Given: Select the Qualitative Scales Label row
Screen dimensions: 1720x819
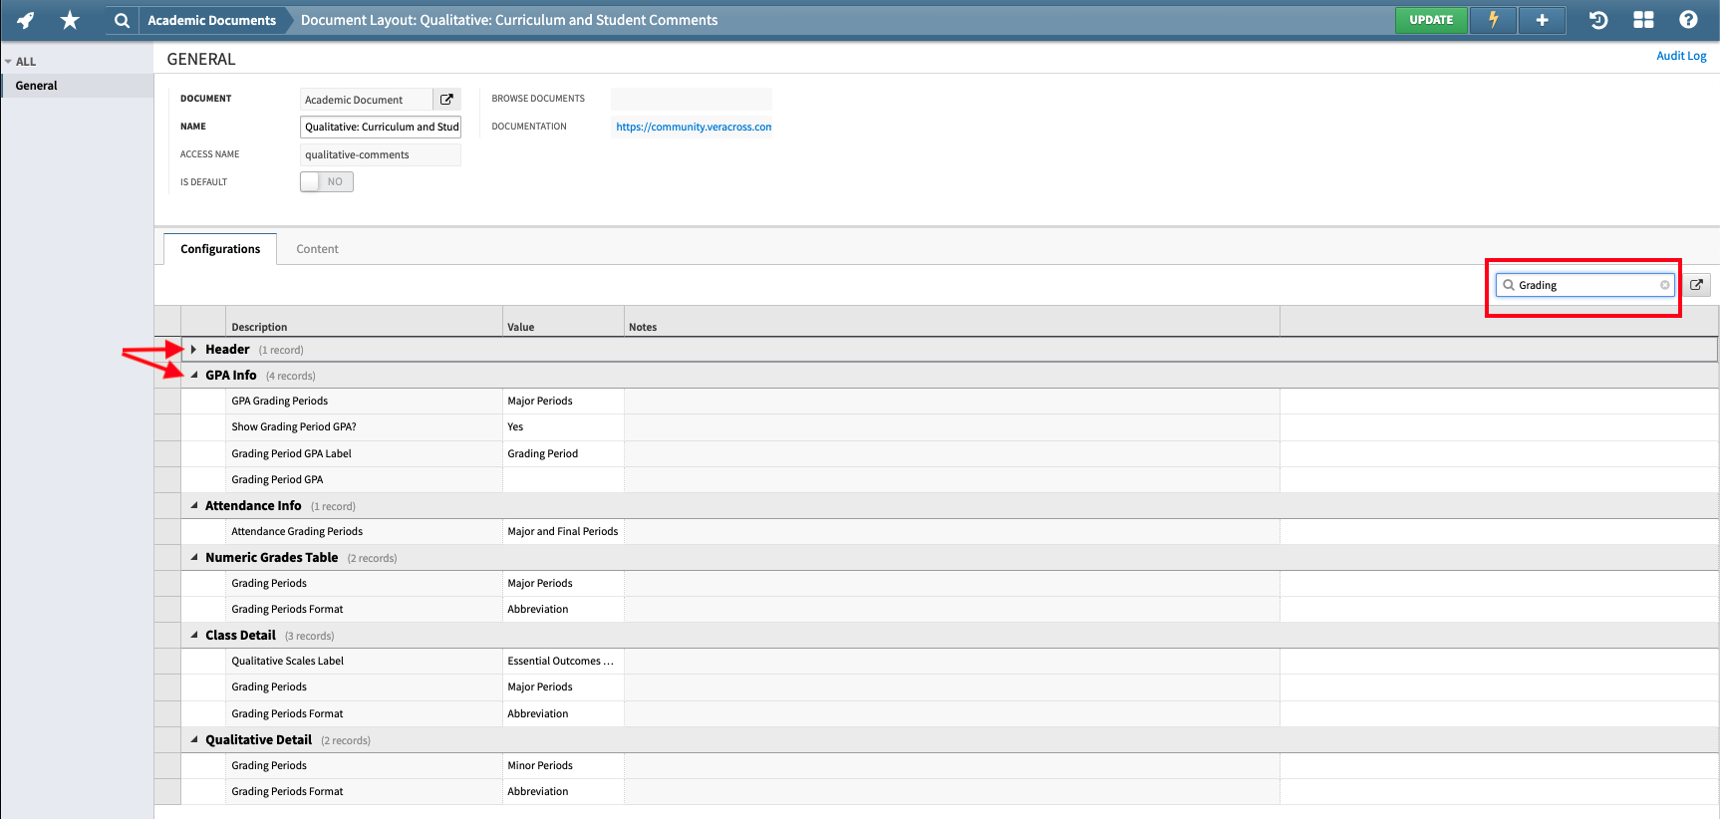Looking at the screenshot, I should tap(937, 662).
